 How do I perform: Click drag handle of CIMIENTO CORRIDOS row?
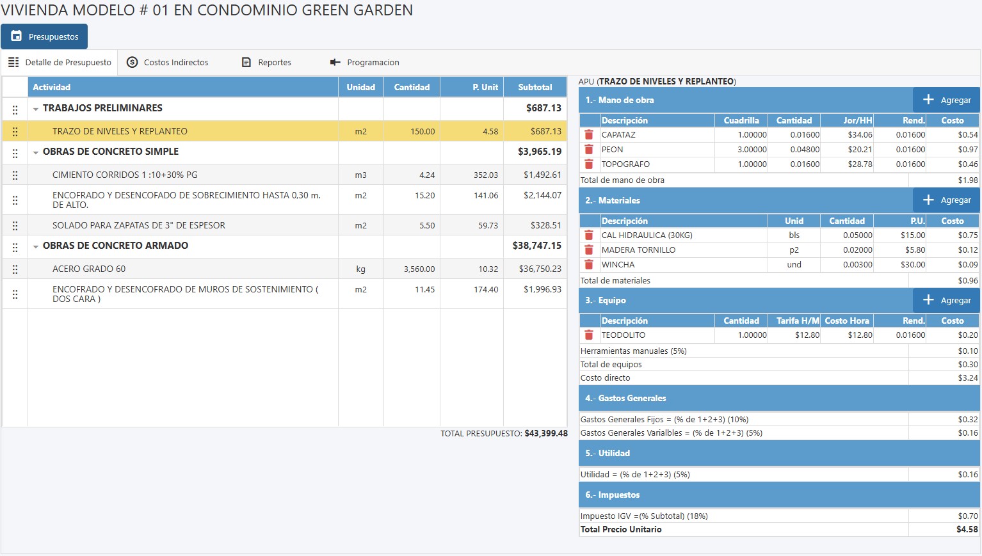pyautogui.click(x=15, y=175)
